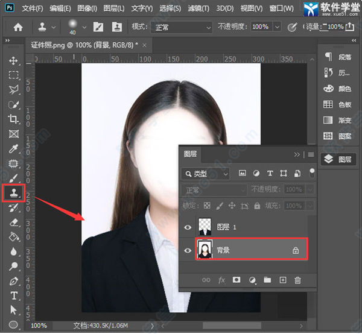The image size is (362, 334).
Task: Toggle visibility of 背景 layer
Action: click(x=188, y=250)
